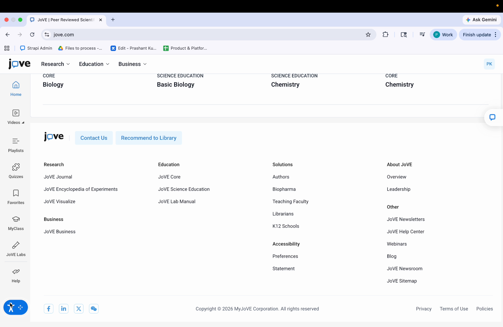
Task: Open the Teaching Faculty link
Action: [291, 202]
